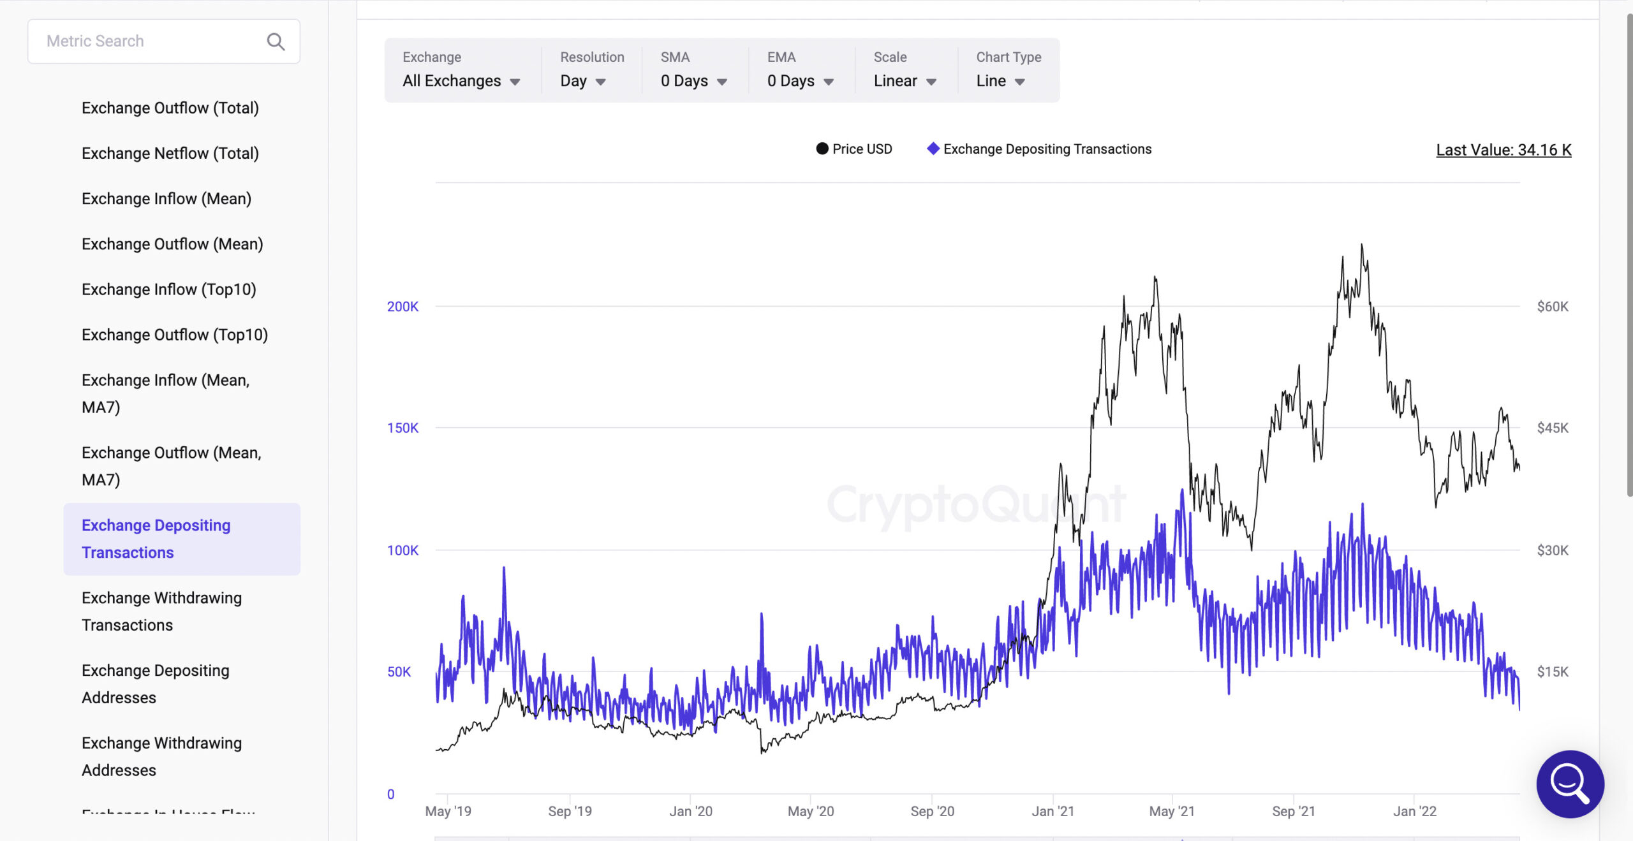Open Exchange Depositing Addresses metric
The image size is (1633, 841).
156,684
